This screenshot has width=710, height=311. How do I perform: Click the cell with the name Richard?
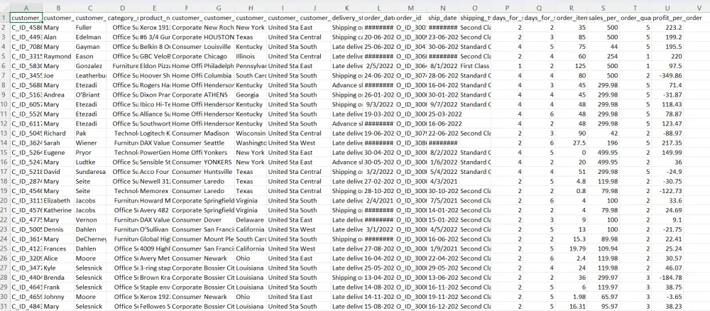click(x=58, y=133)
